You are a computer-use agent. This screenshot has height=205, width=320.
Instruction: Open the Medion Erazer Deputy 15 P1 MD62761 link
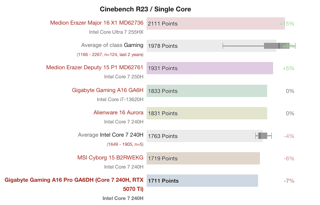pos(95,67)
